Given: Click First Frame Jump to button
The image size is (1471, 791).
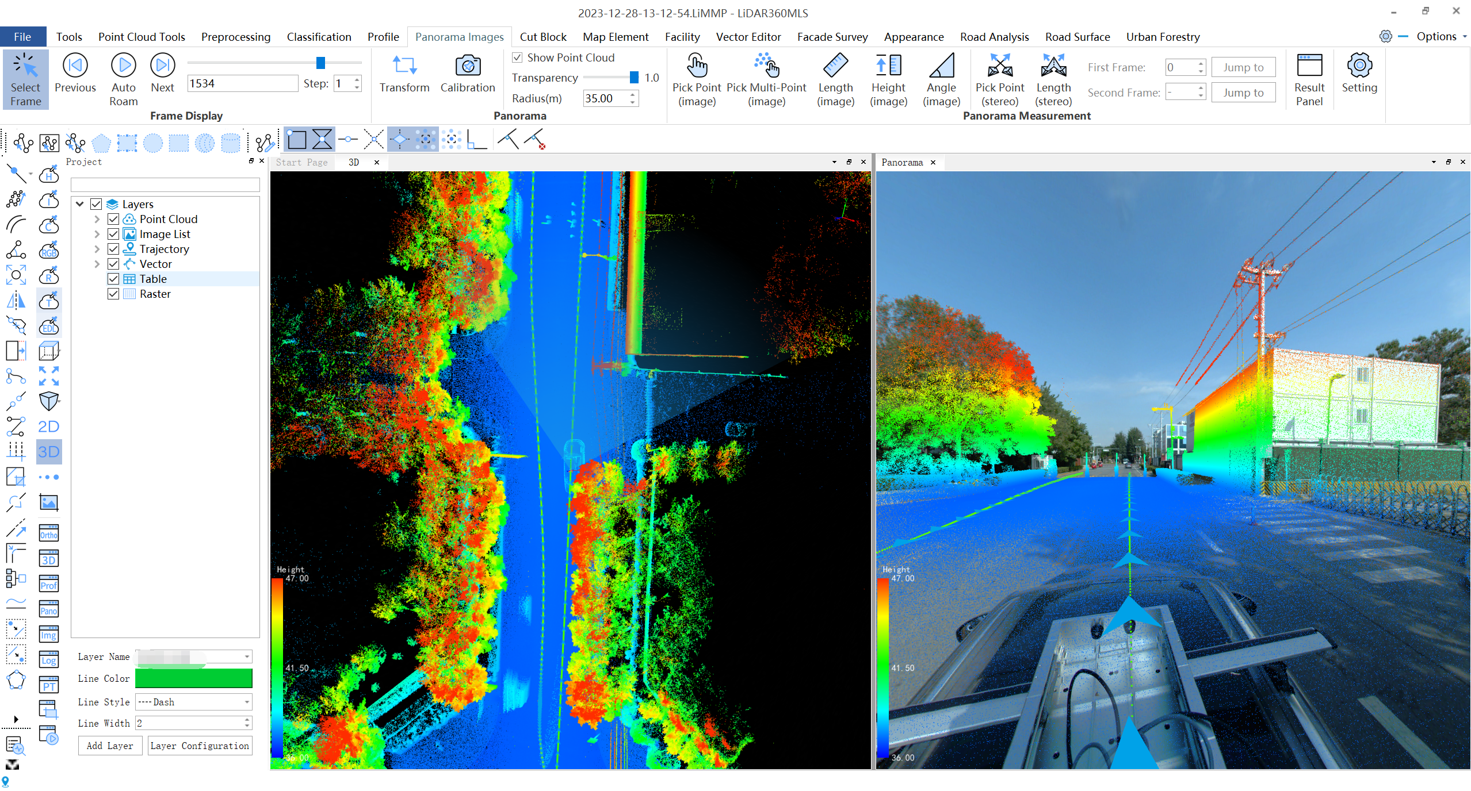Looking at the screenshot, I should click(x=1243, y=67).
